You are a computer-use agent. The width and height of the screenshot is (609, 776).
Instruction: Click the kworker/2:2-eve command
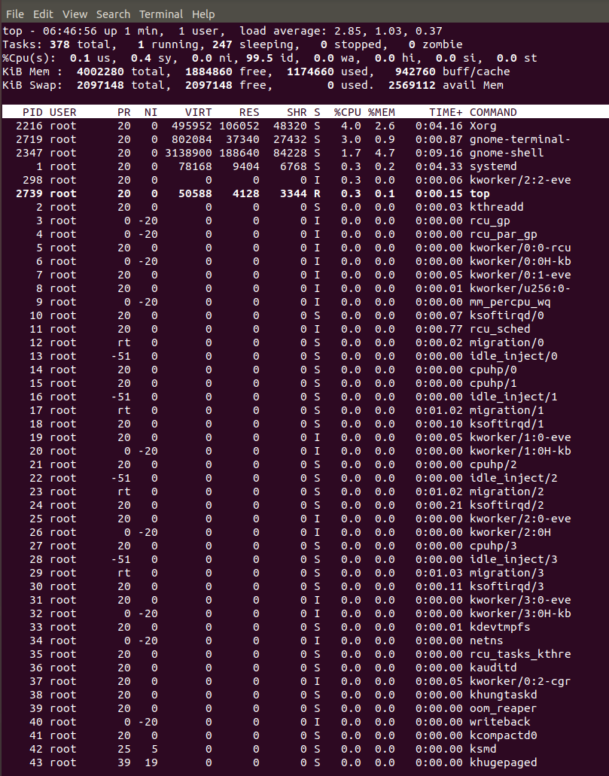point(520,180)
